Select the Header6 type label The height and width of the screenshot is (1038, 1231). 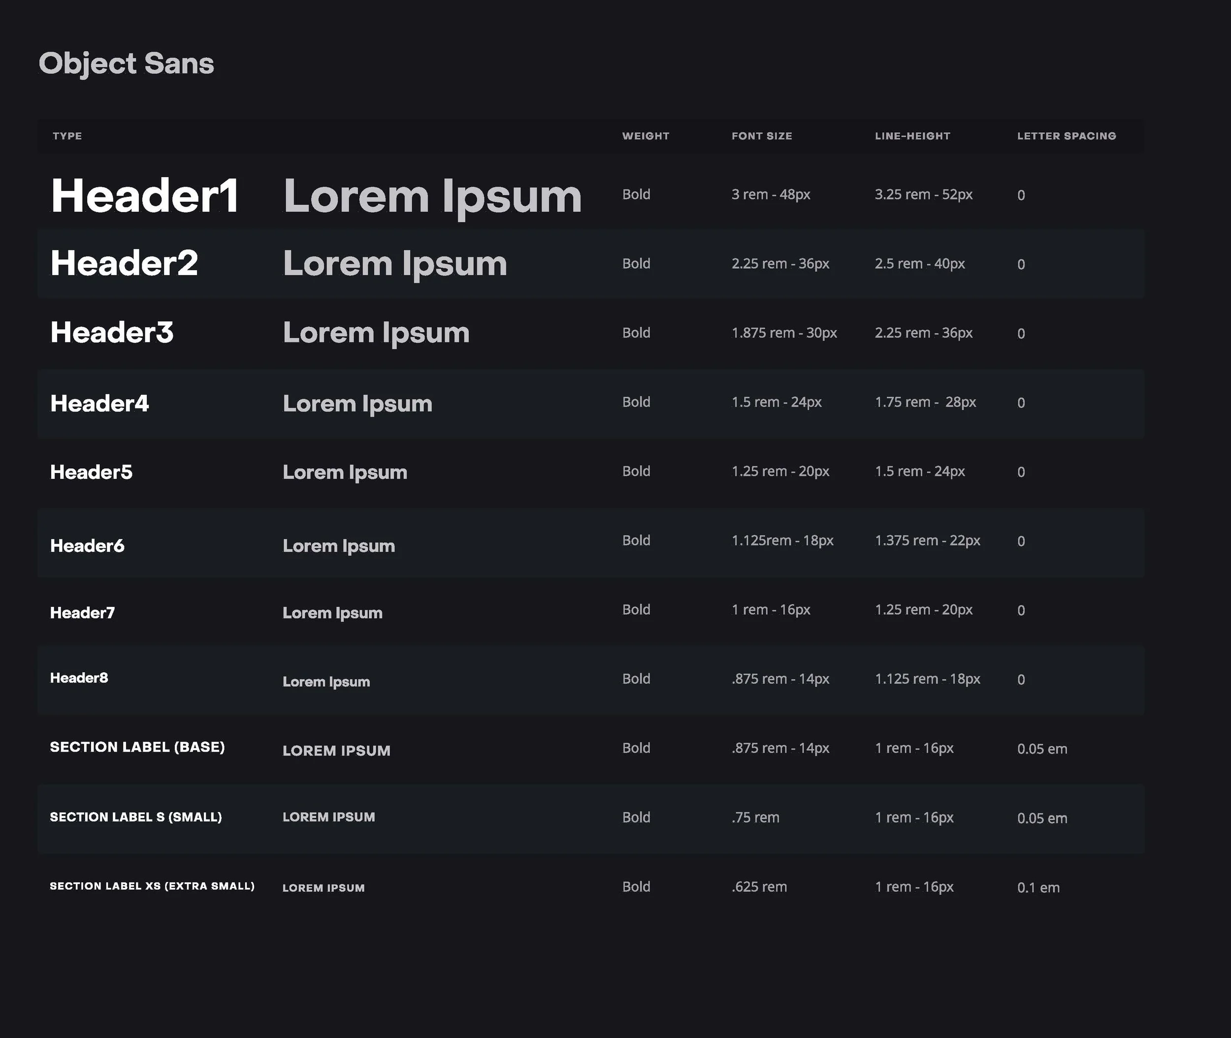pyautogui.click(x=87, y=545)
